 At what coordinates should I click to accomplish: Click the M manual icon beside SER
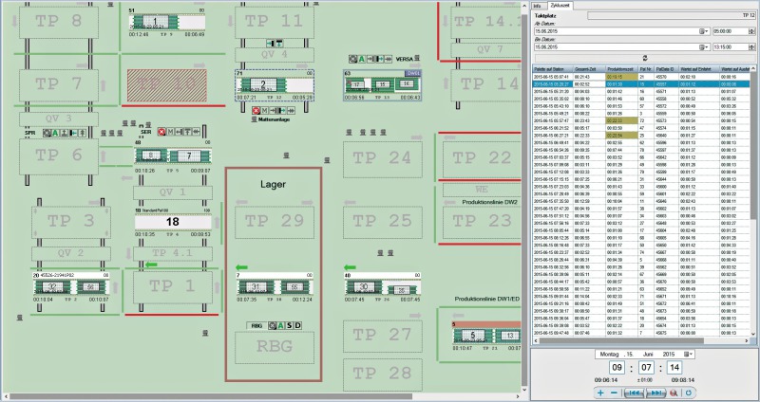(x=170, y=132)
